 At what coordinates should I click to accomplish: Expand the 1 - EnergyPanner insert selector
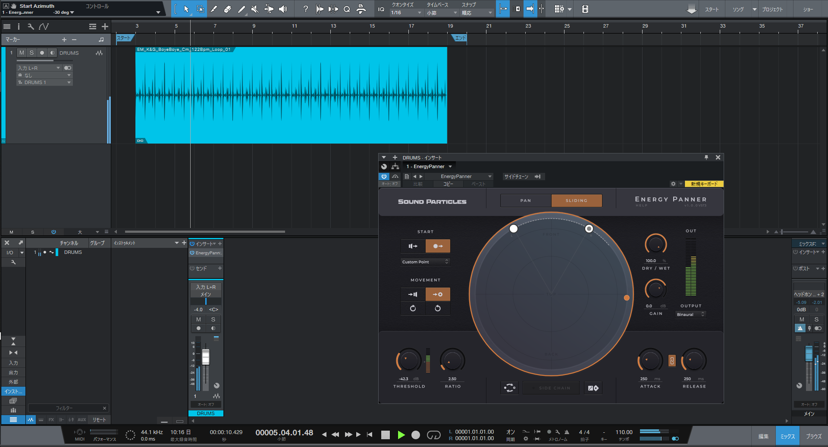429,166
